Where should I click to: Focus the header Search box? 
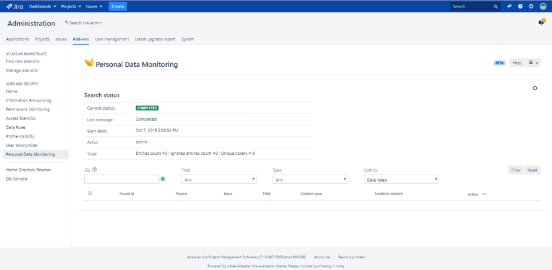pos(475,6)
